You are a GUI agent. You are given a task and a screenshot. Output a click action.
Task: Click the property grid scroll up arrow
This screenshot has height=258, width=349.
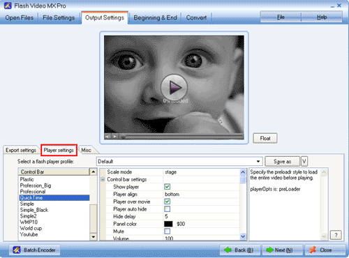(x=243, y=172)
